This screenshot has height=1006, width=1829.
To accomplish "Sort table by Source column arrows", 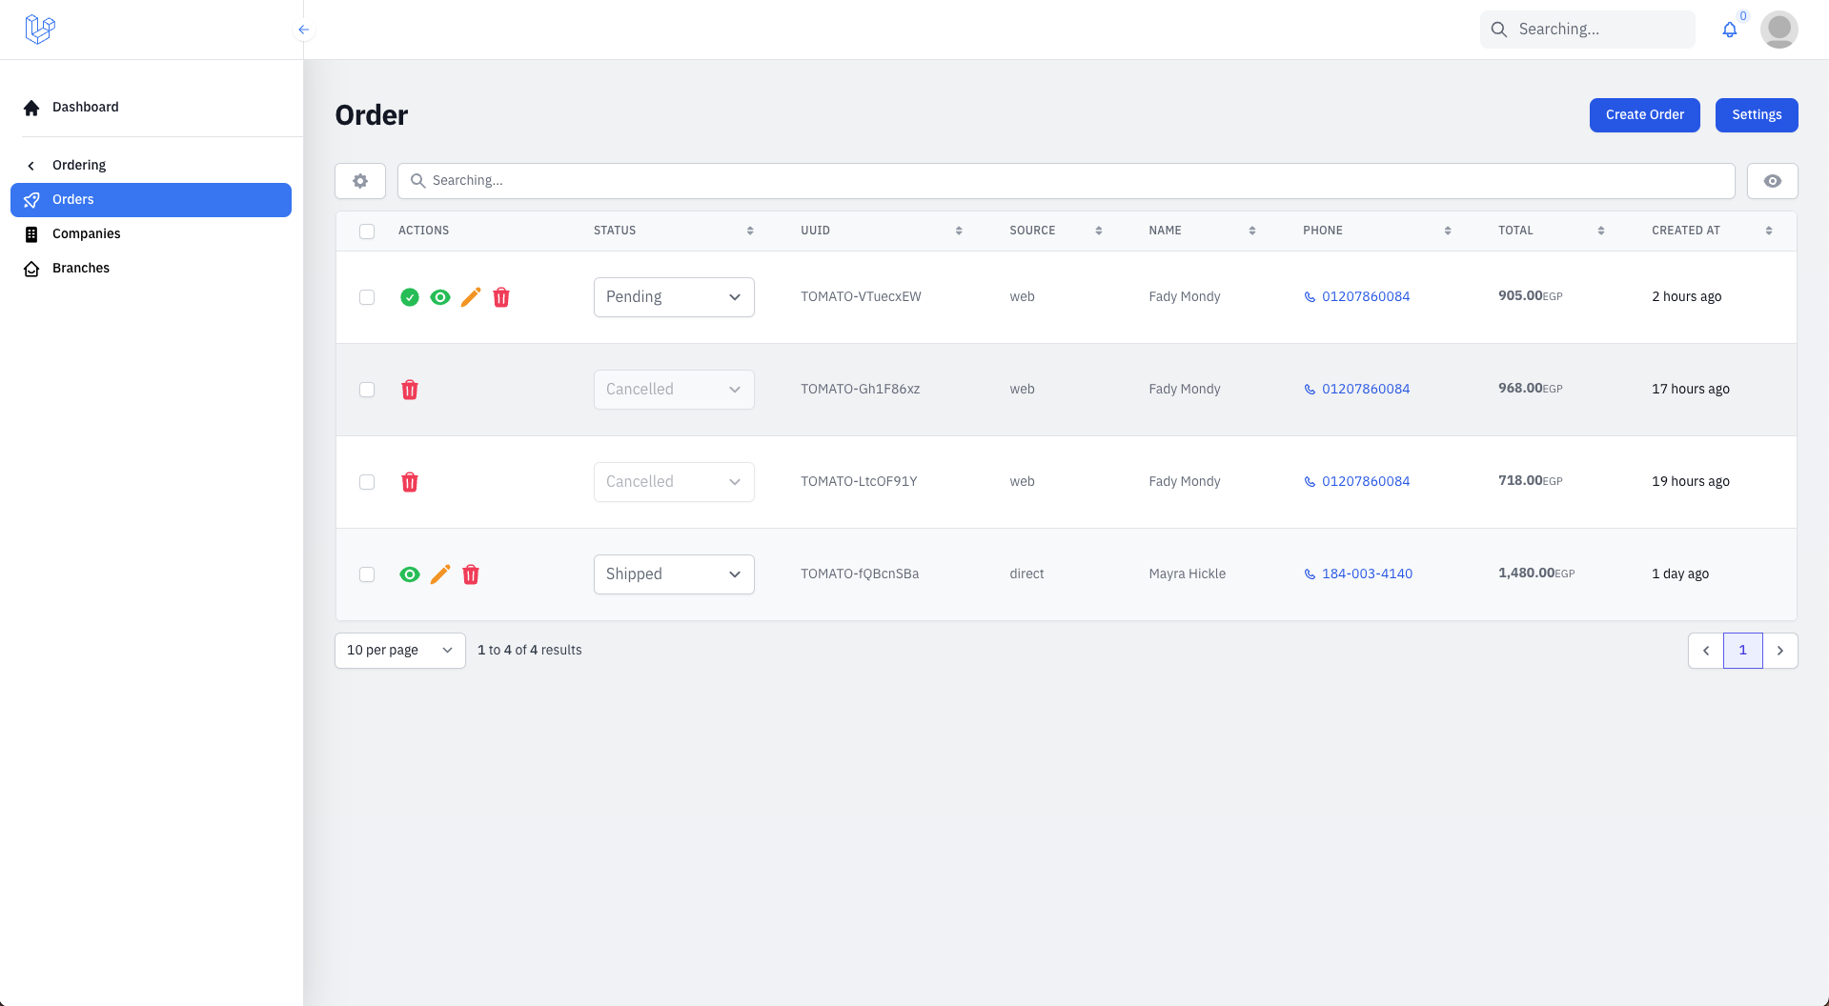I will coord(1099,231).
